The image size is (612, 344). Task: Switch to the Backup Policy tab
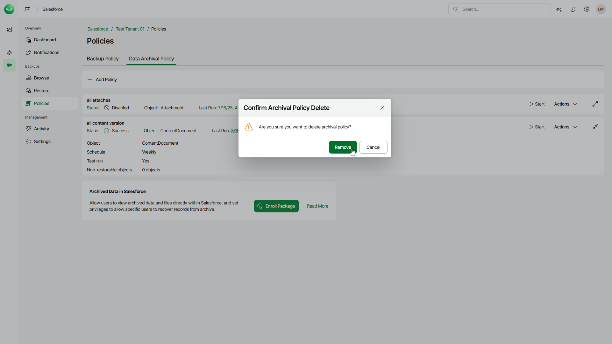click(x=103, y=59)
